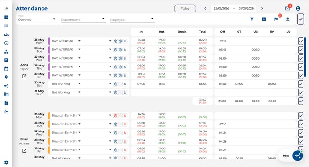Click the In time 14:40 on Anna's 25 May
Viewport: 309px width, 167px height.
pyautogui.click(x=141, y=40)
